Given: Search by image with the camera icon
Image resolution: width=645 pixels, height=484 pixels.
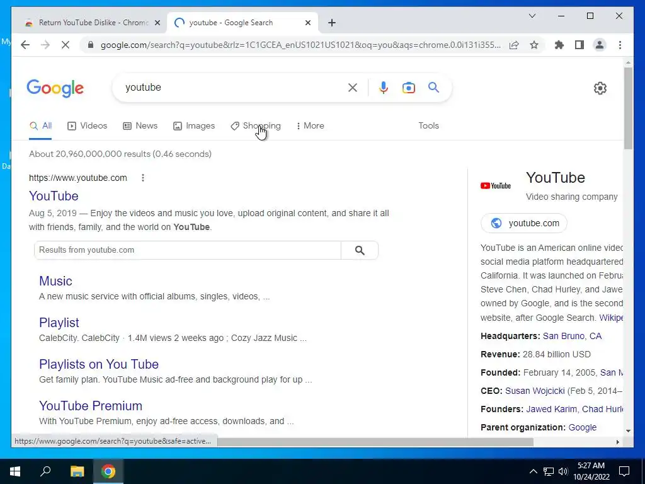Looking at the screenshot, I should coord(408,87).
